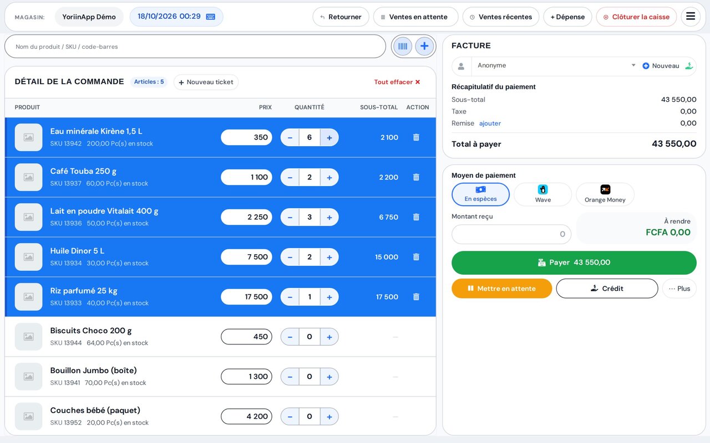Remove Café Touba 250 g with its trash icon
710x443 pixels.
[416, 177]
